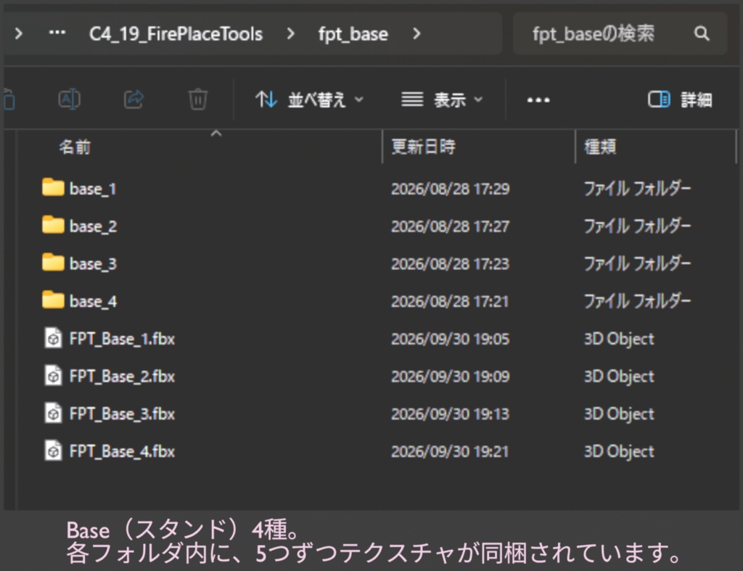Click the 3D Object type of FPT_Base_4.fbx
This screenshot has width=743, height=571.
coord(619,451)
